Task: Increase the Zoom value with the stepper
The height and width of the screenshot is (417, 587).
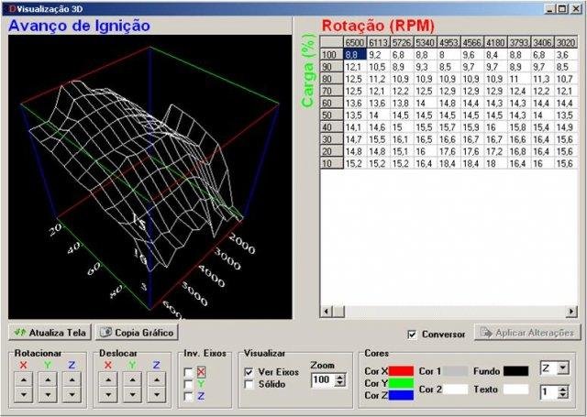Action: click(x=341, y=375)
